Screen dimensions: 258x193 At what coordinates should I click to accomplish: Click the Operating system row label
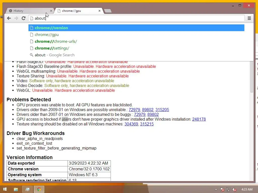(x=37, y=175)
